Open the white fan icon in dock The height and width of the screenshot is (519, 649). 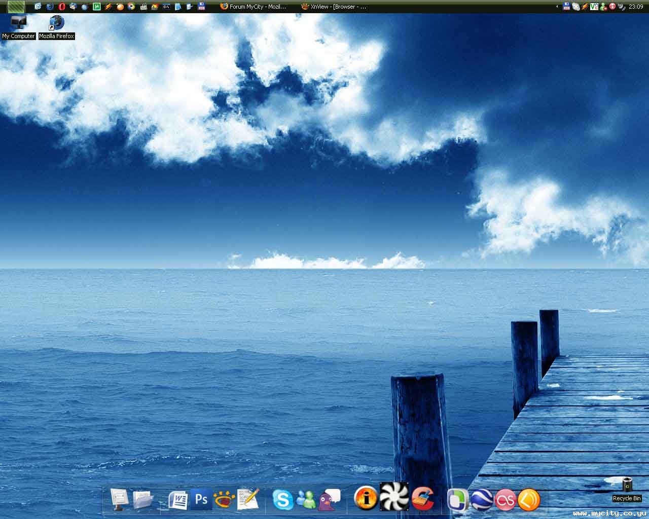coord(394,496)
